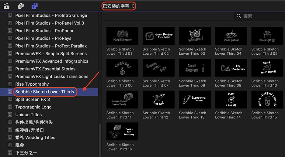Viewport: 285px width, 157px height.
Task: Click the T icon beside Split Screen FX 3
Action: 10,99
